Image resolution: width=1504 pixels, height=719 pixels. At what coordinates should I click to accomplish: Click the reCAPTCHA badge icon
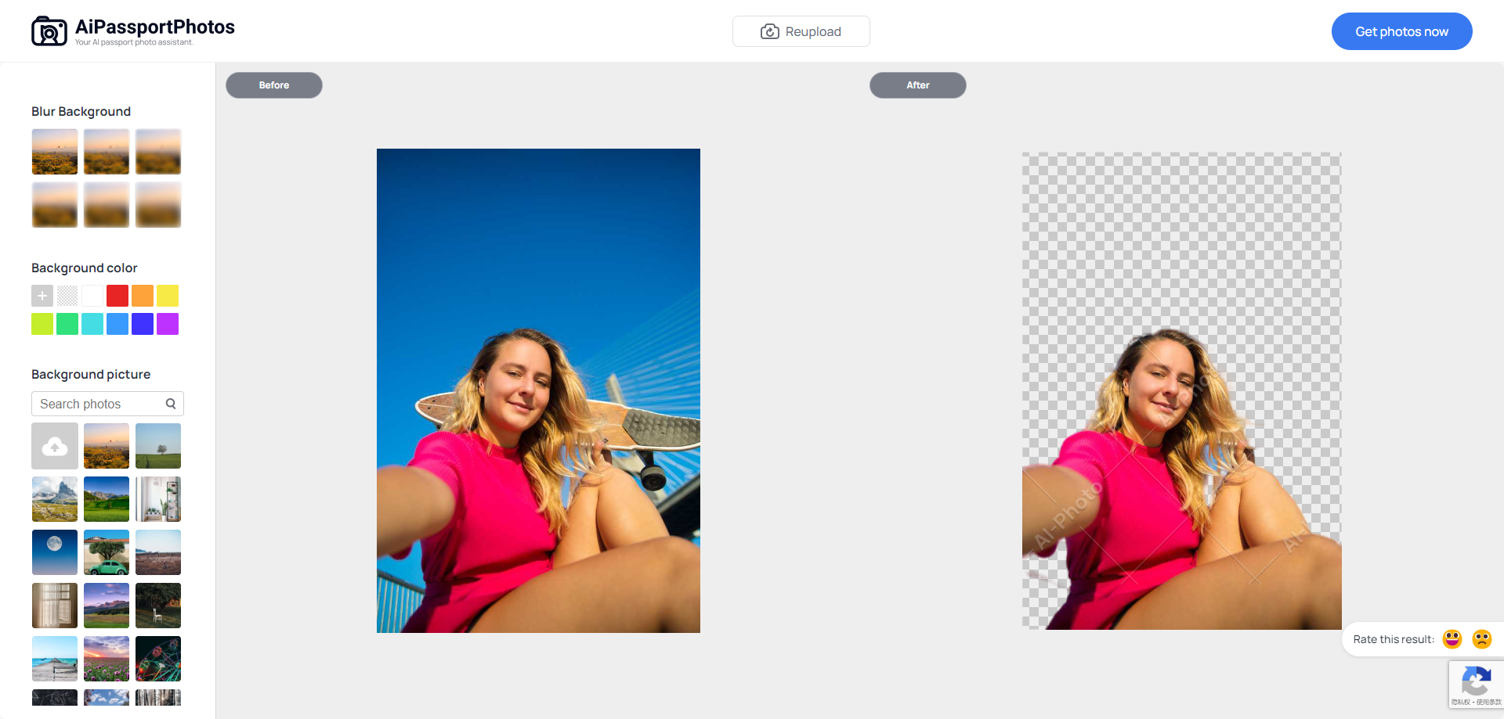1476,681
